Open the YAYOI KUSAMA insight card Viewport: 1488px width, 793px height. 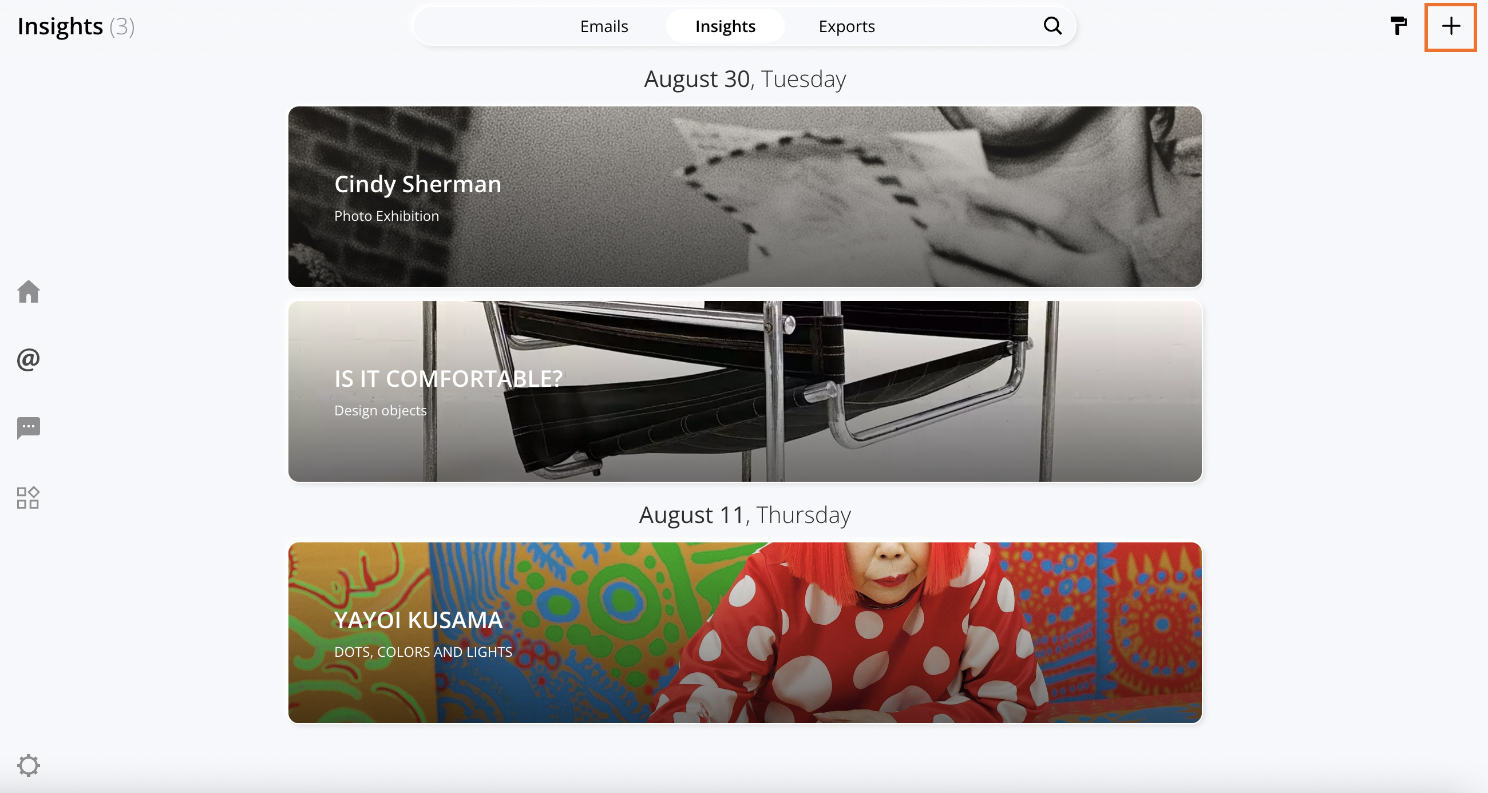745,632
